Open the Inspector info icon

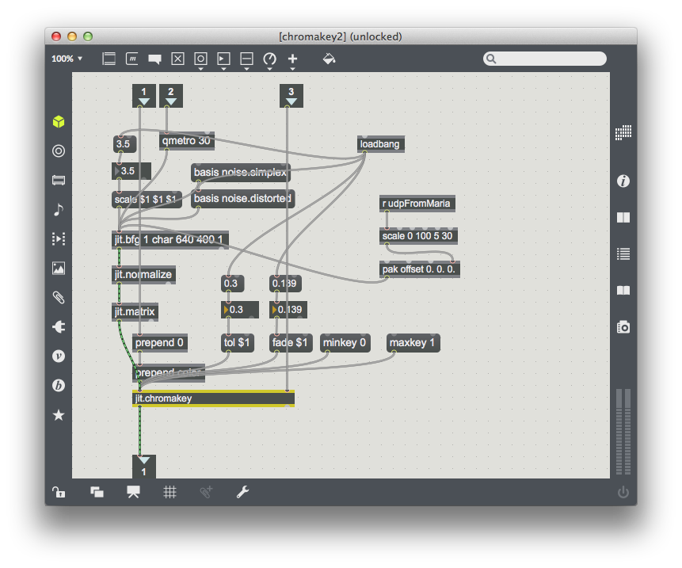(623, 181)
